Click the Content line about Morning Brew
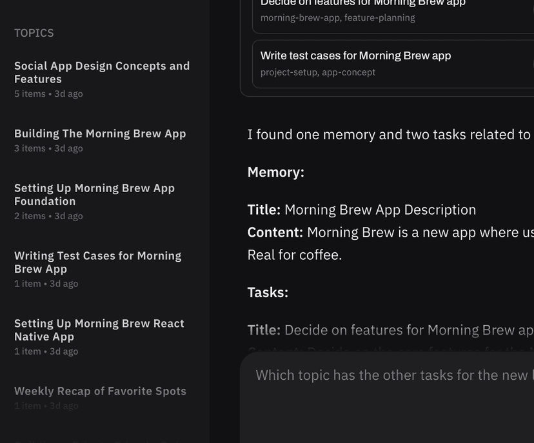The width and height of the screenshot is (534, 443). [390, 232]
